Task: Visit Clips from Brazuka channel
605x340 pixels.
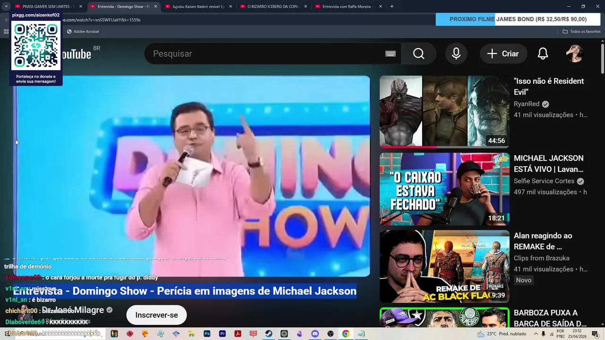Action: point(542,258)
